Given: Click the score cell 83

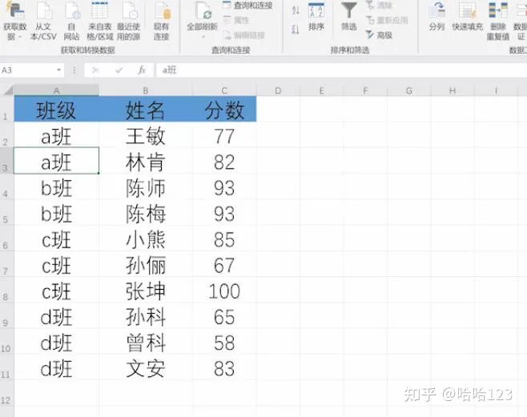Looking at the screenshot, I should [224, 367].
